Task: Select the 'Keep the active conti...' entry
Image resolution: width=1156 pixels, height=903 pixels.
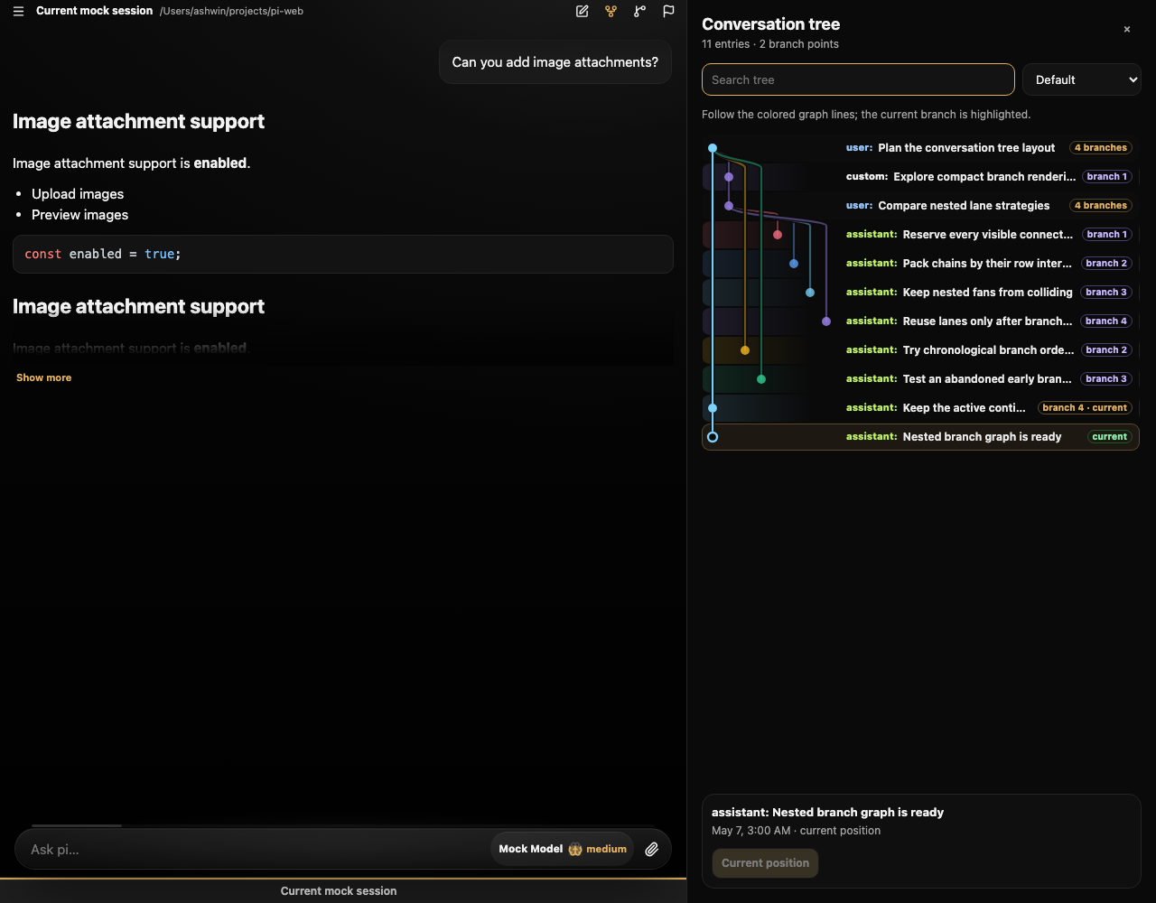Action: [920, 408]
